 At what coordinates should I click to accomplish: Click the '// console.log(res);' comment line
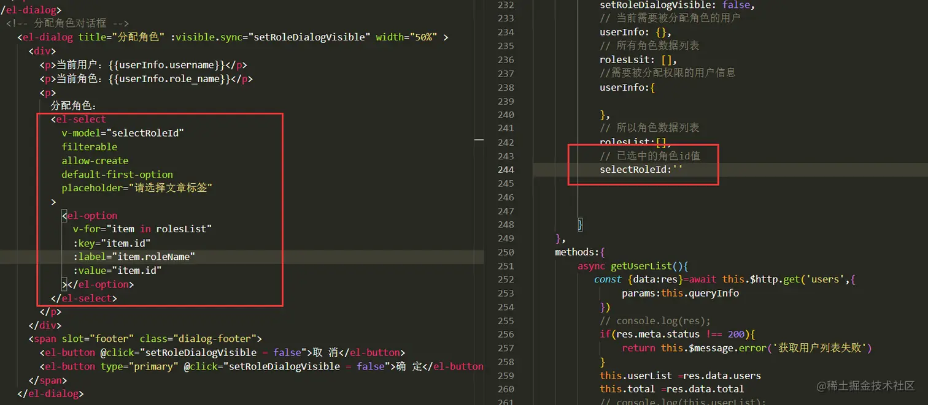click(655, 321)
